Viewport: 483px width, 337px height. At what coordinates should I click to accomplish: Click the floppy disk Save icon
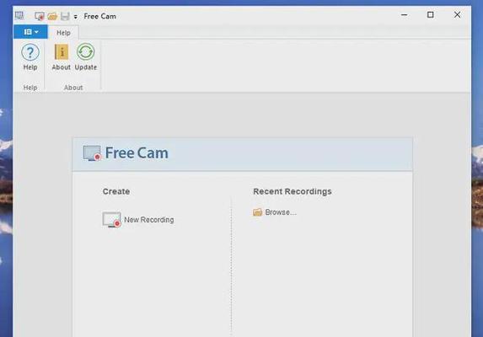(x=65, y=16)
